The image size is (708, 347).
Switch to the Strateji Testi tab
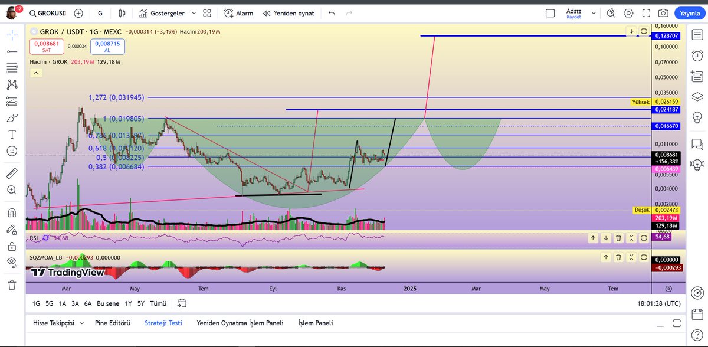point(163,323)
